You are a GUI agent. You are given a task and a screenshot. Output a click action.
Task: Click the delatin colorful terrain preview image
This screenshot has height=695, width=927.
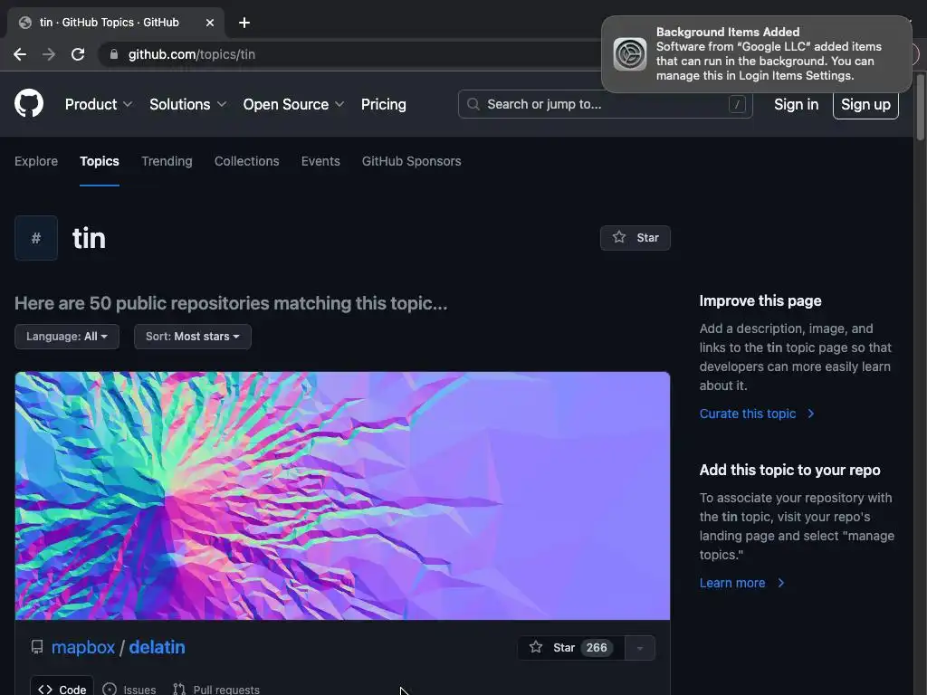coord(342,496)
